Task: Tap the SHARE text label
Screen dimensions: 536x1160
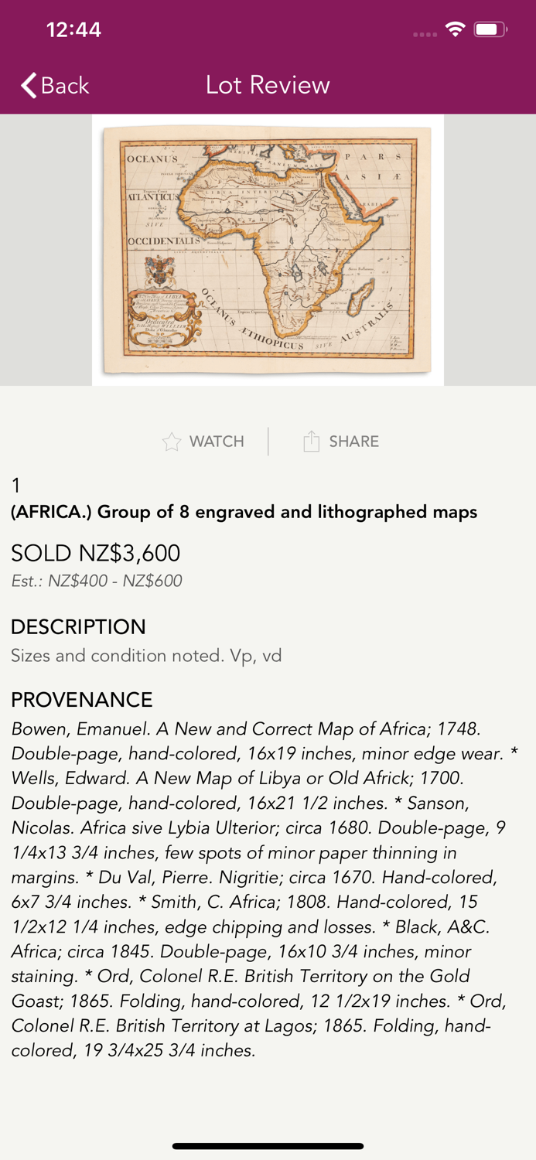Action: point(353,442)
